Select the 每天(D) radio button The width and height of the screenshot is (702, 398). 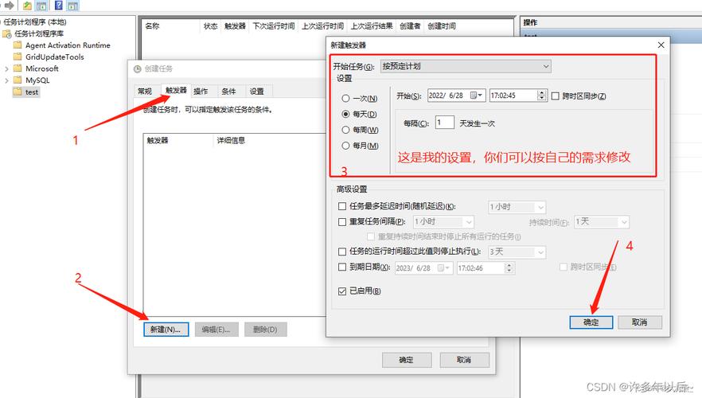coord(345,114)
